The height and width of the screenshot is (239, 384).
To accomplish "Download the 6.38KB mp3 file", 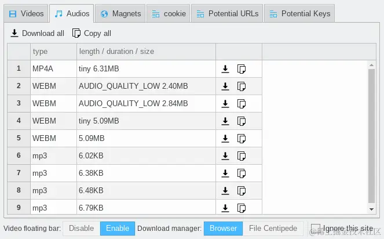I will pyautogui.click(x=225, y=173).
